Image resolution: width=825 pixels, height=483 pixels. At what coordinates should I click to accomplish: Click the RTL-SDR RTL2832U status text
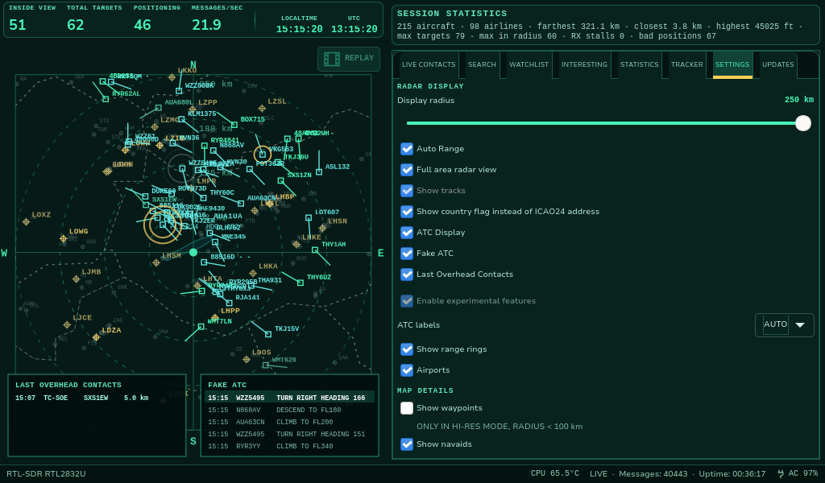(x=46, y=473)
